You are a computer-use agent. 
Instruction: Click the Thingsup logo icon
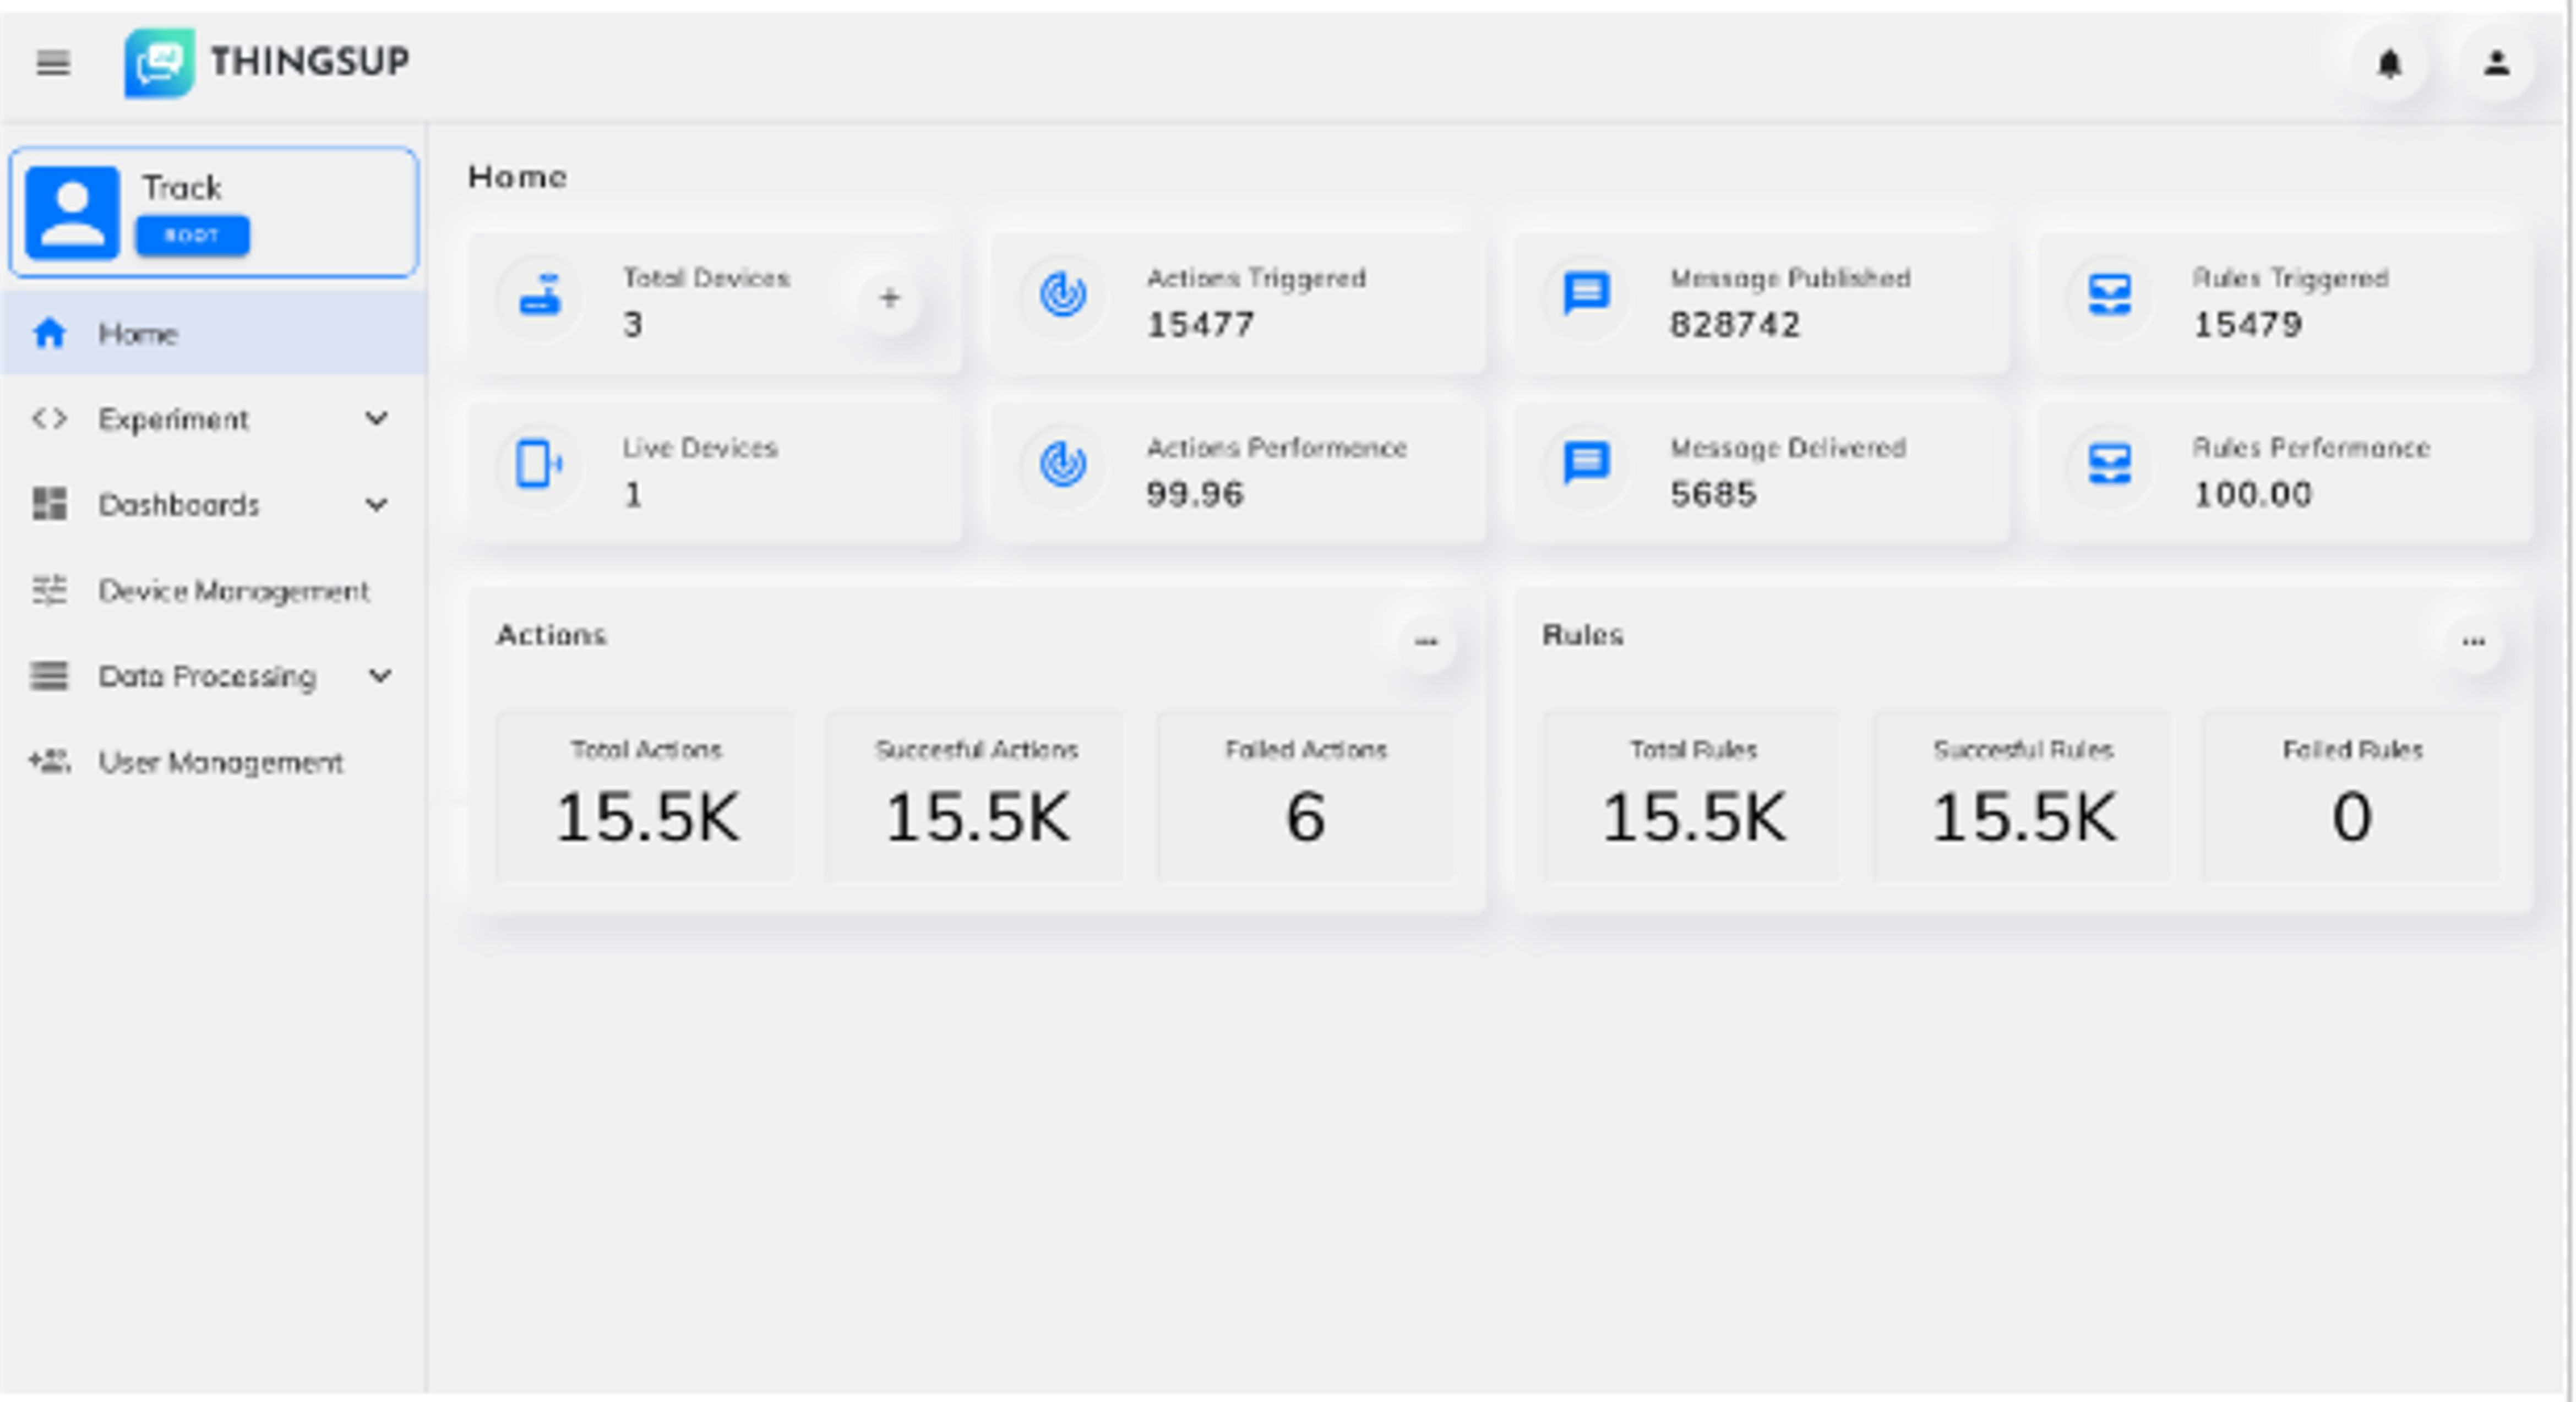160,62
